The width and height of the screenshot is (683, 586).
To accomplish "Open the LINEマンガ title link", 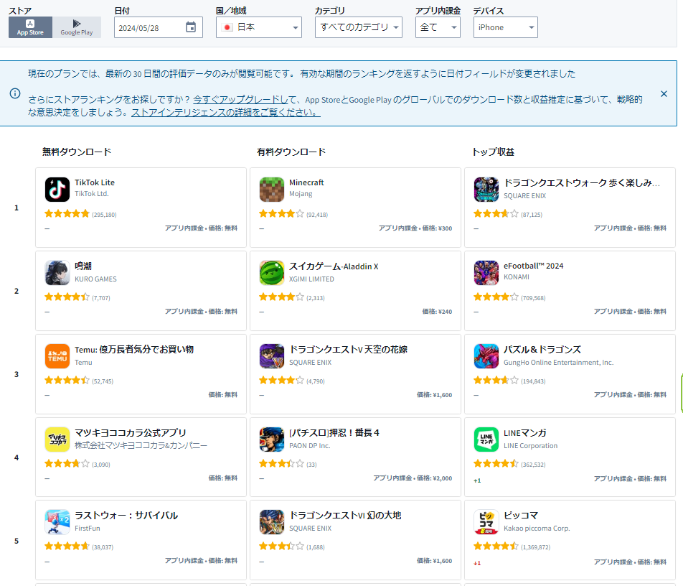I will tap(525, 432).
